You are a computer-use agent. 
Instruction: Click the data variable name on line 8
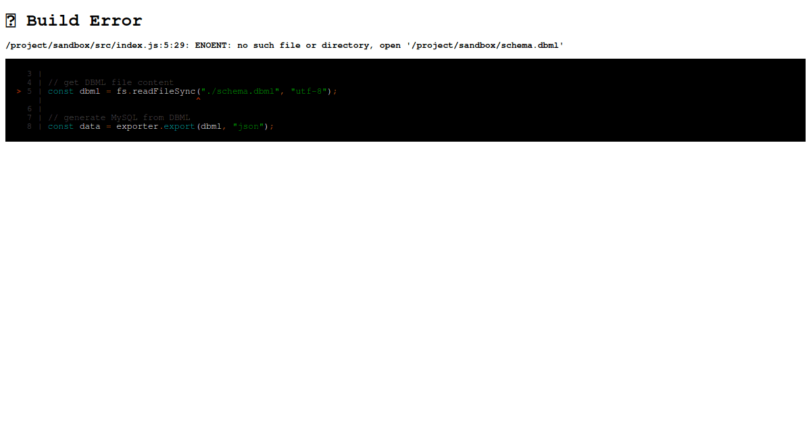point(89,126)
